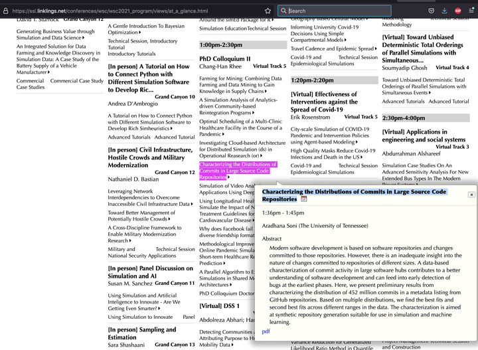Open 'PhD Colloquium II' session title
The height and width of the screenshot is (350, 478).
pos(225,58)
